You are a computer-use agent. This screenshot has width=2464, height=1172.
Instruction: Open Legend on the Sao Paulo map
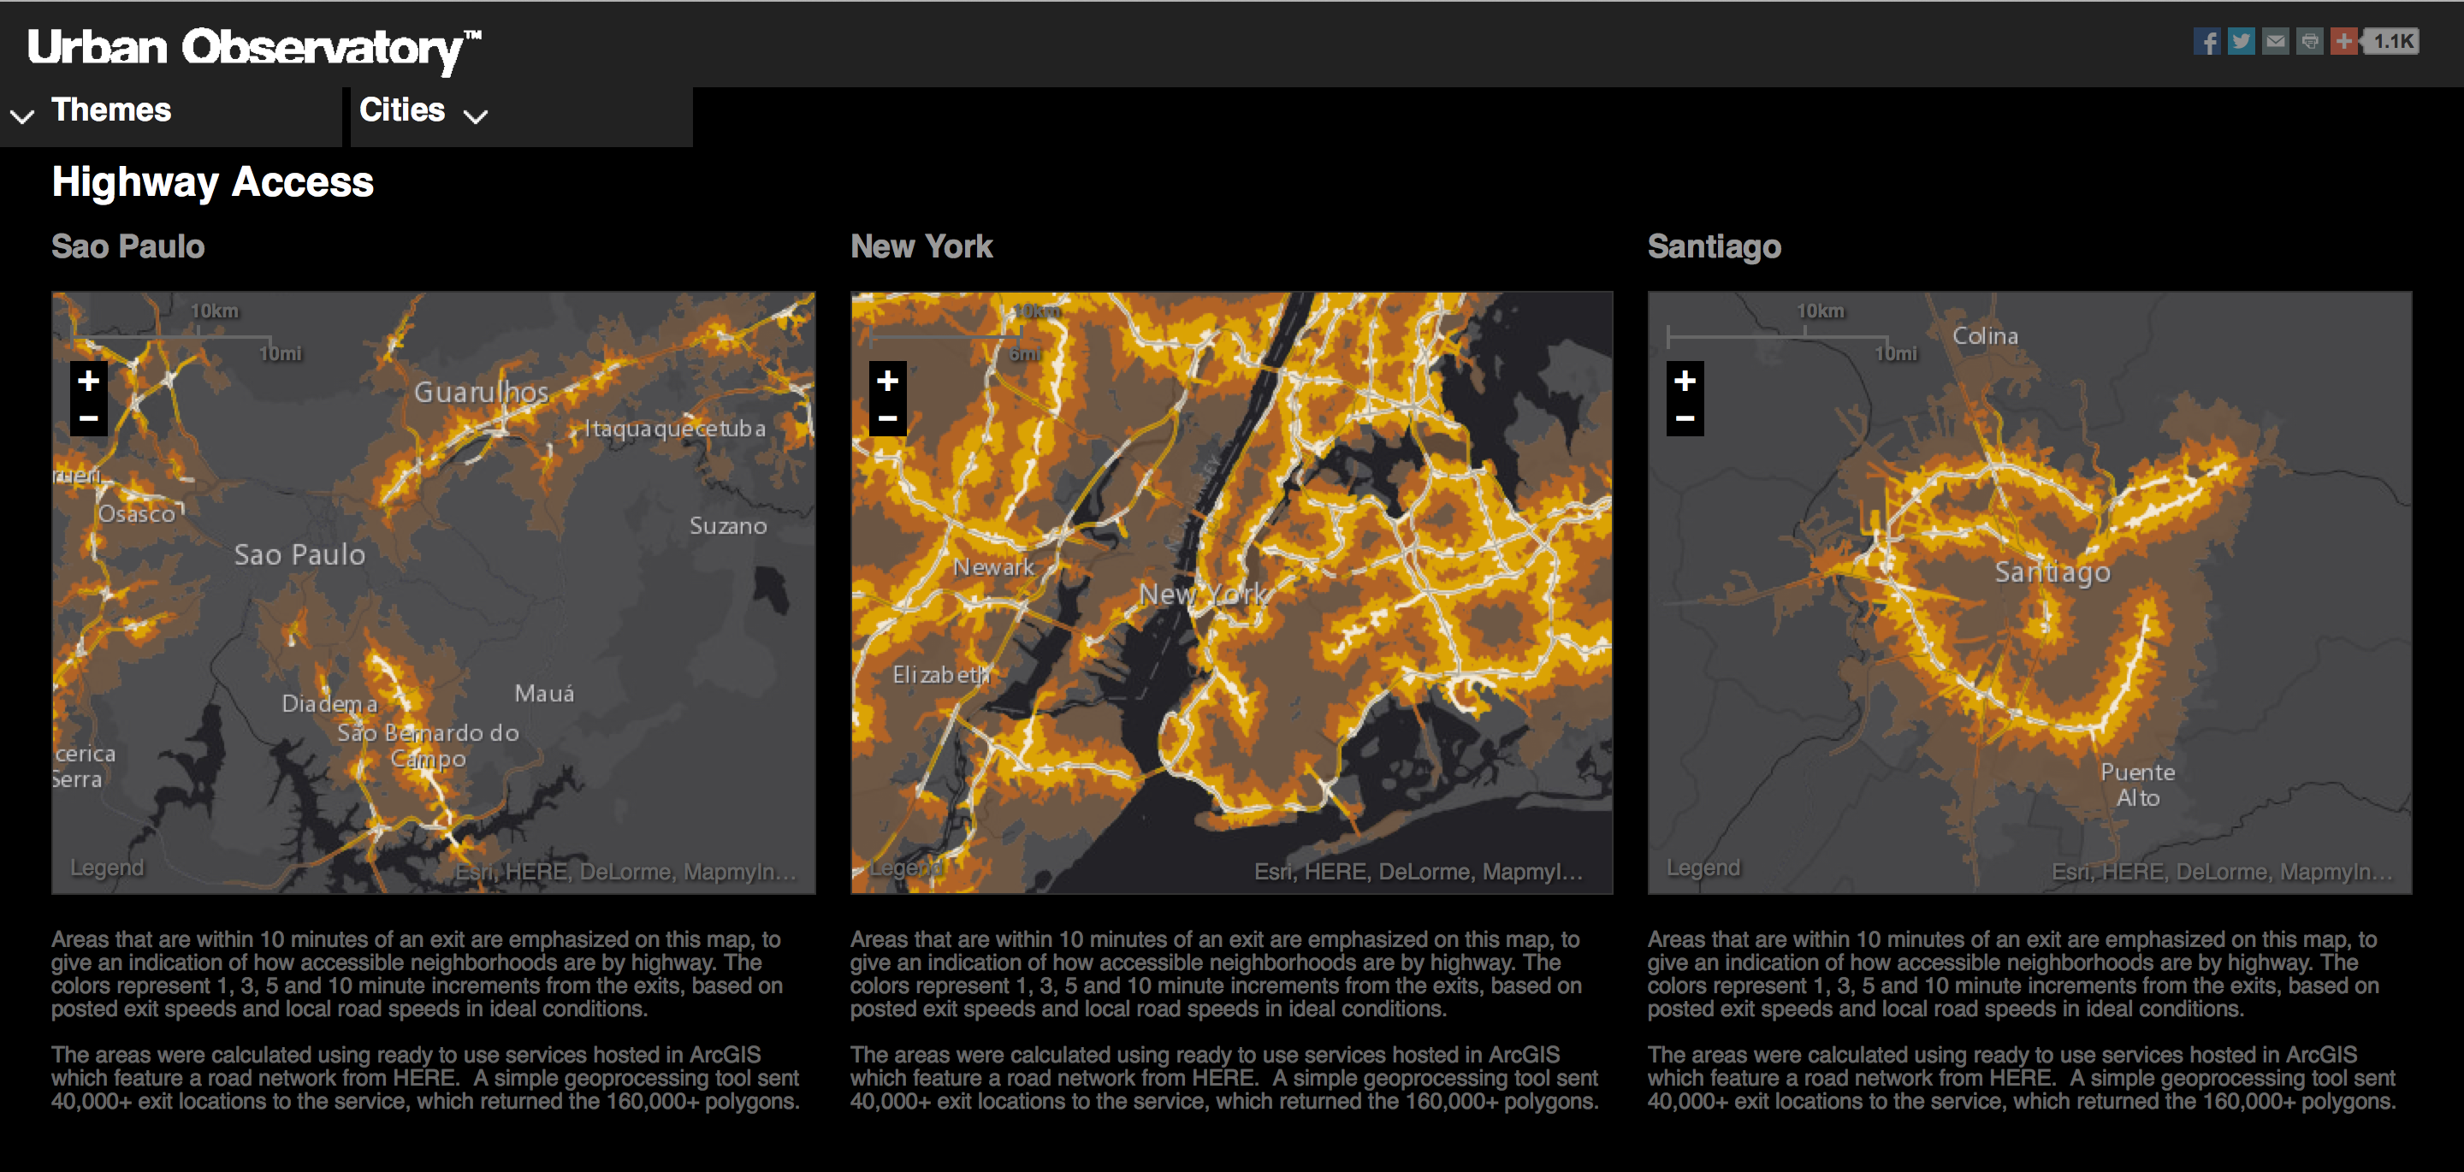coord(107,867)
